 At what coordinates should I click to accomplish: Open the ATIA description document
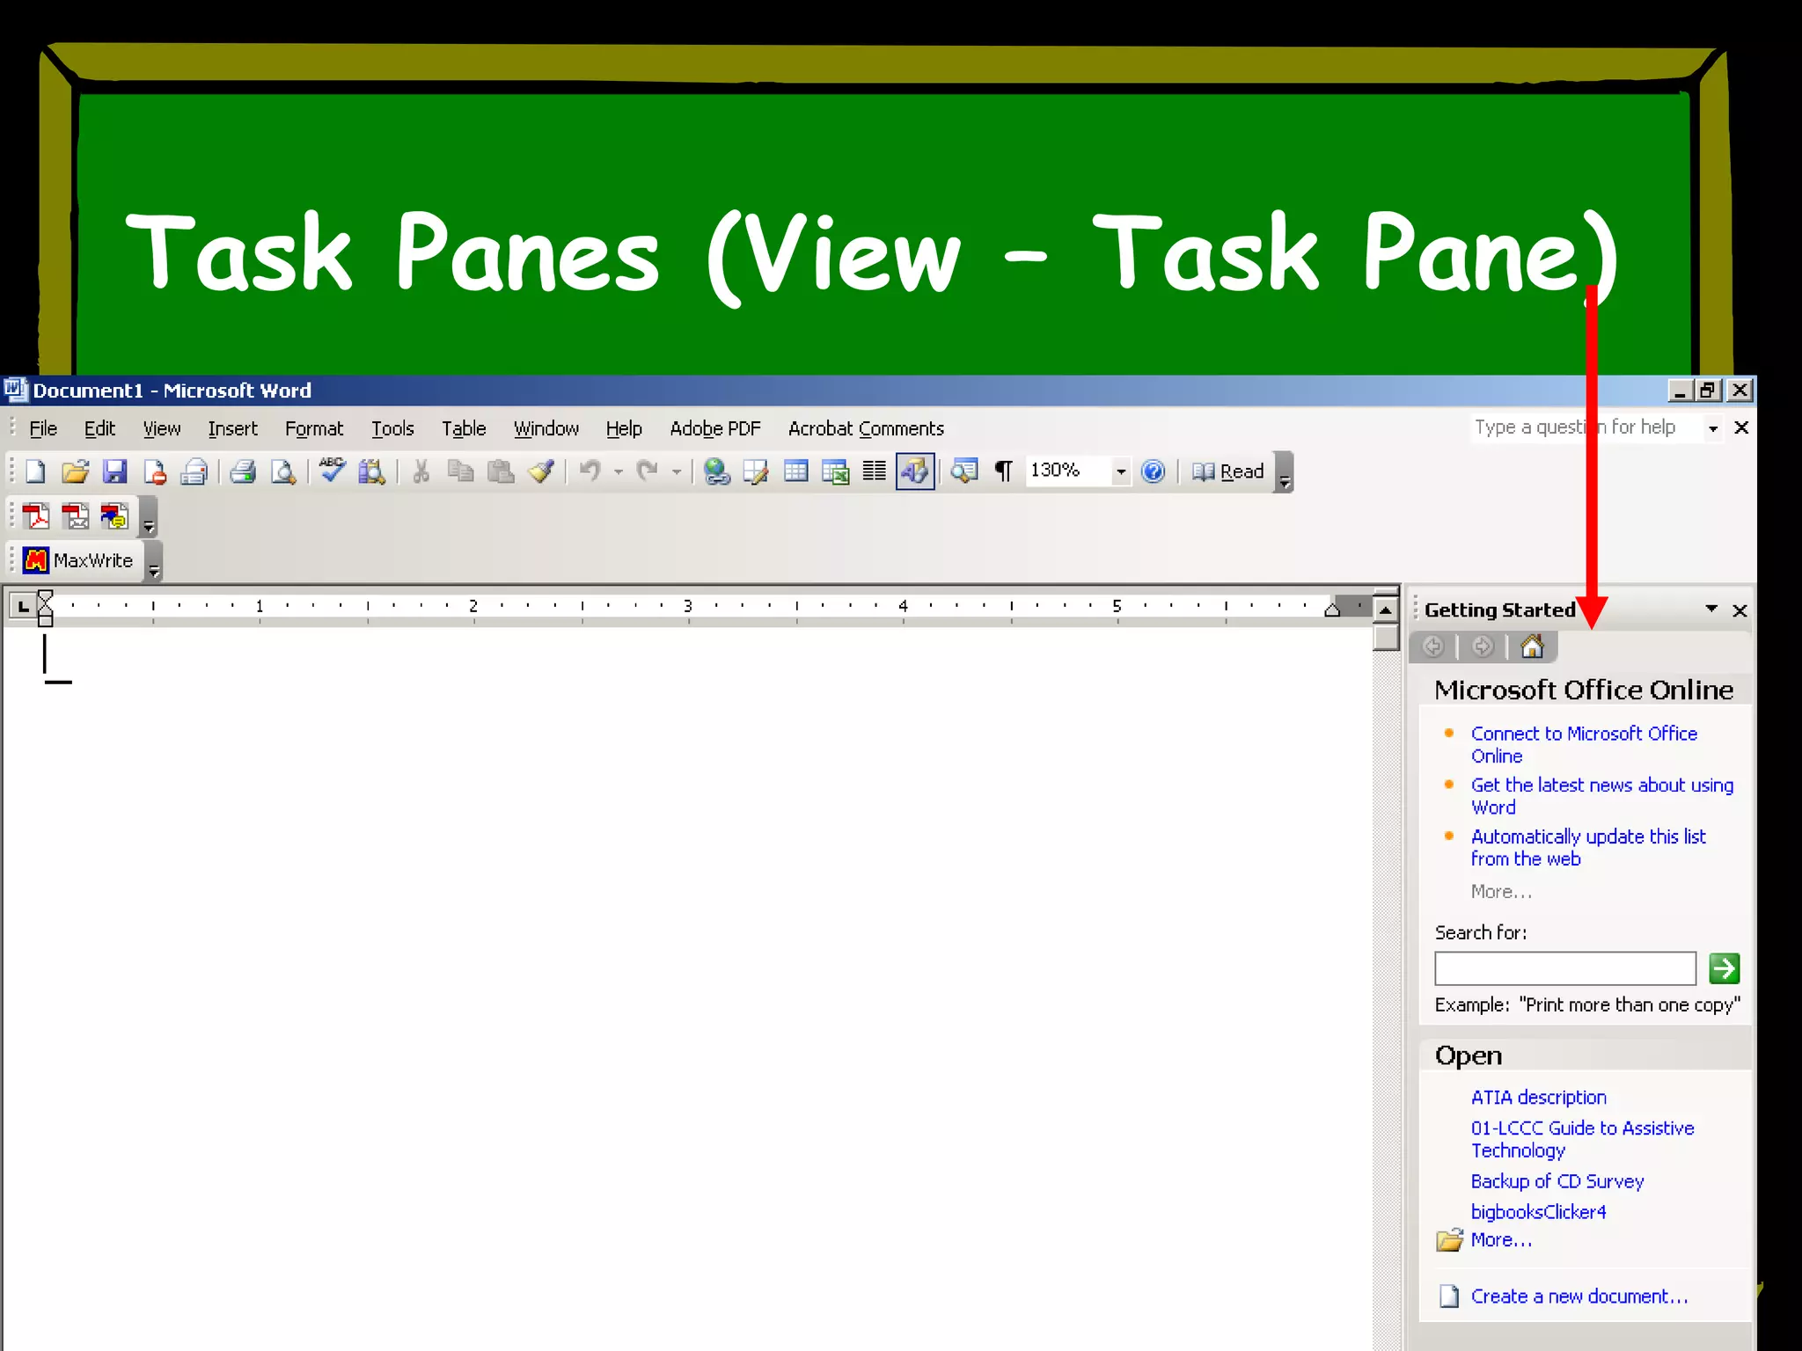(x=1539, y=1097)
